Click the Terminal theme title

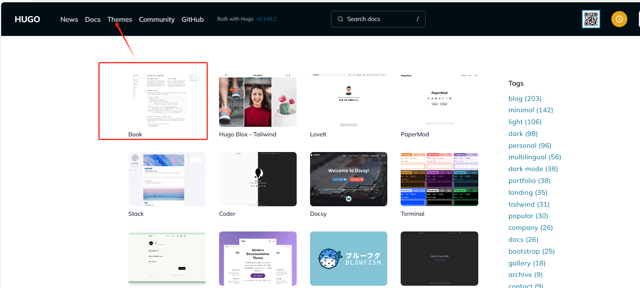click(x=413, y=214)
